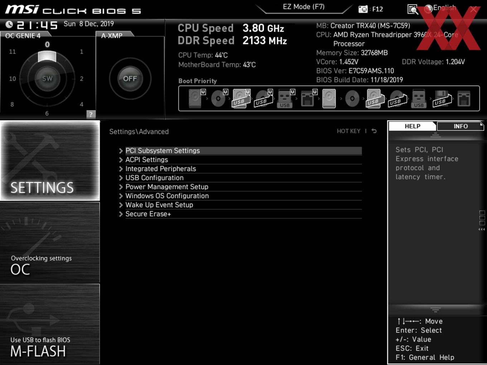Choose the legacy USB key icon without U badge

click(x=419, y=98)
